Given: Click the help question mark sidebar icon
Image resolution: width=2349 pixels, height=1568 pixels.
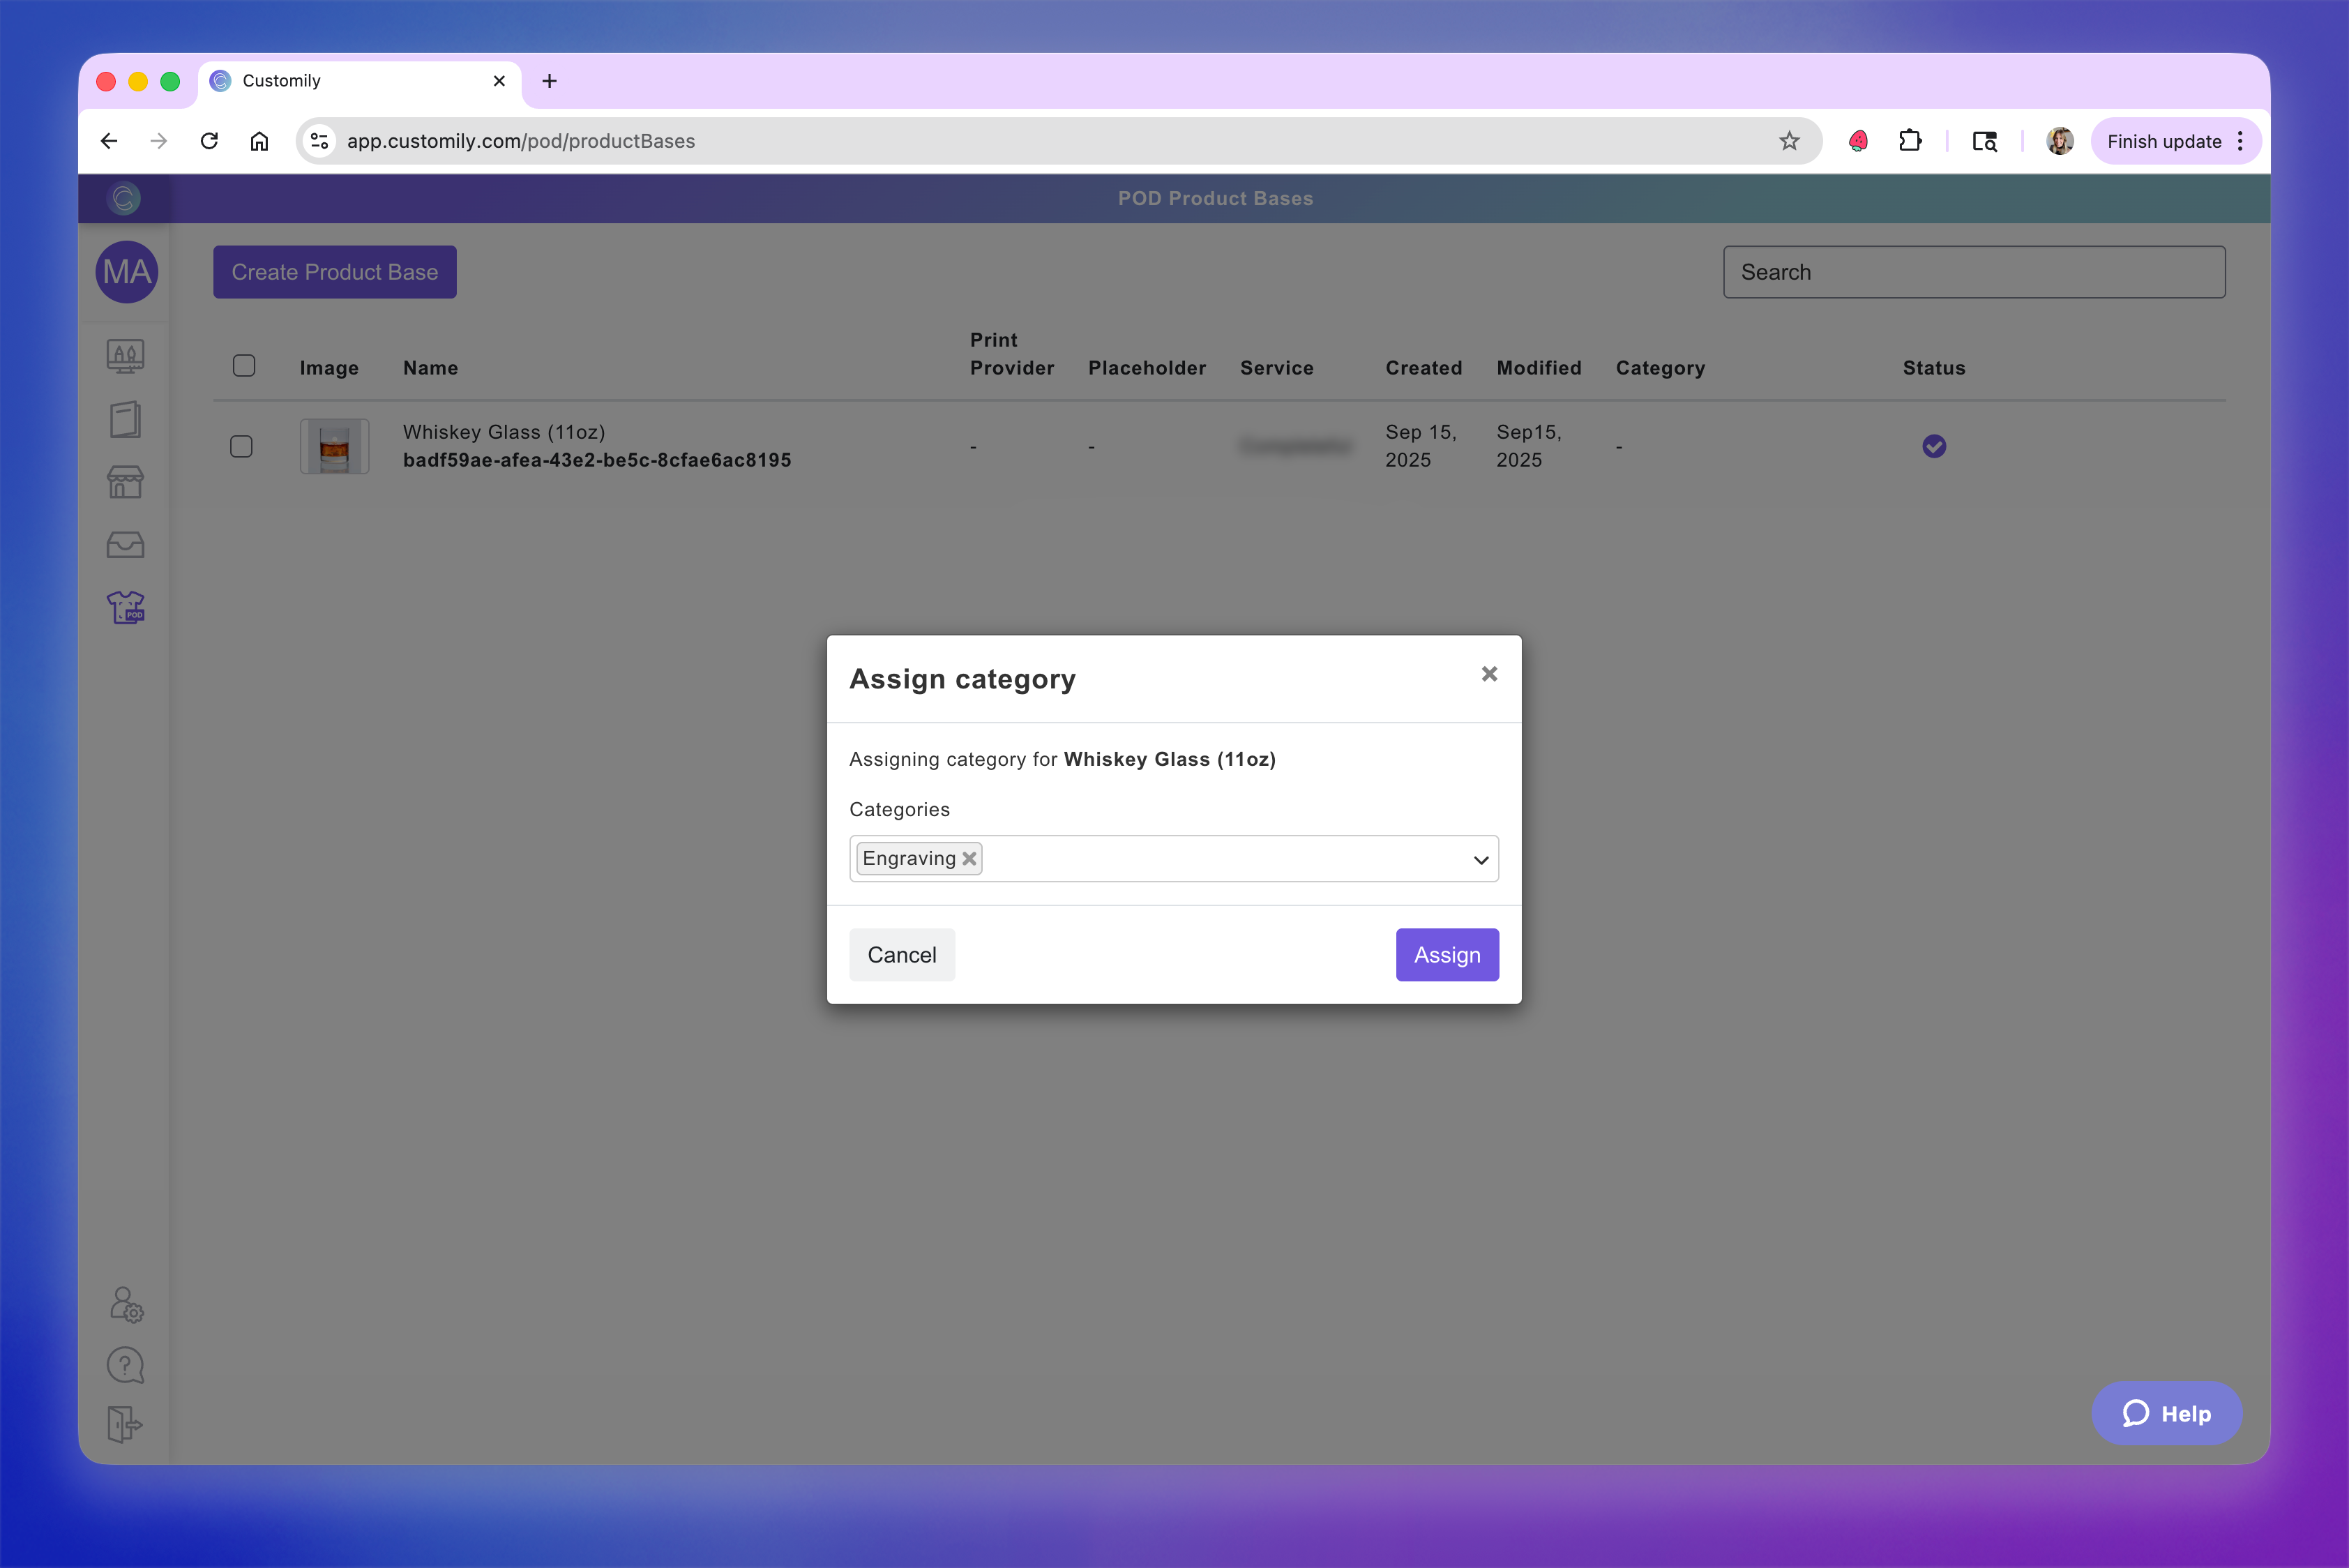Looking at the screenshot, I should [125, 1365].
